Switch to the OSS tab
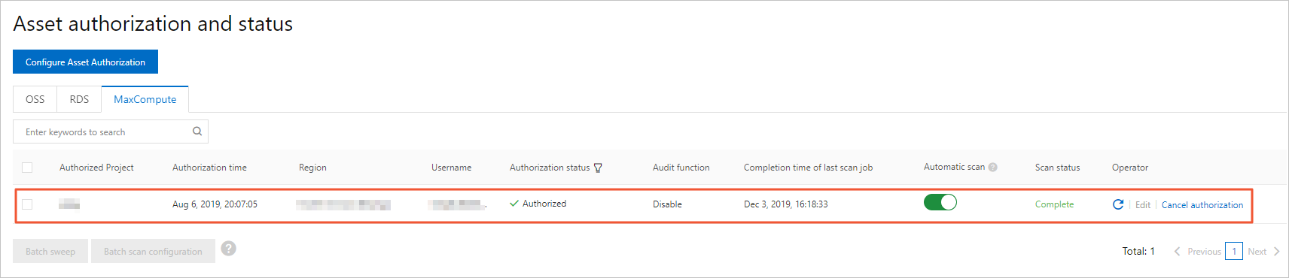 [35, 99]
